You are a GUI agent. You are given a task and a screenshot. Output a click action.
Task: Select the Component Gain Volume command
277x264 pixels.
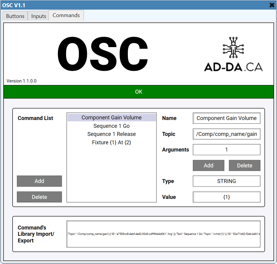click(x=111, y=117)
